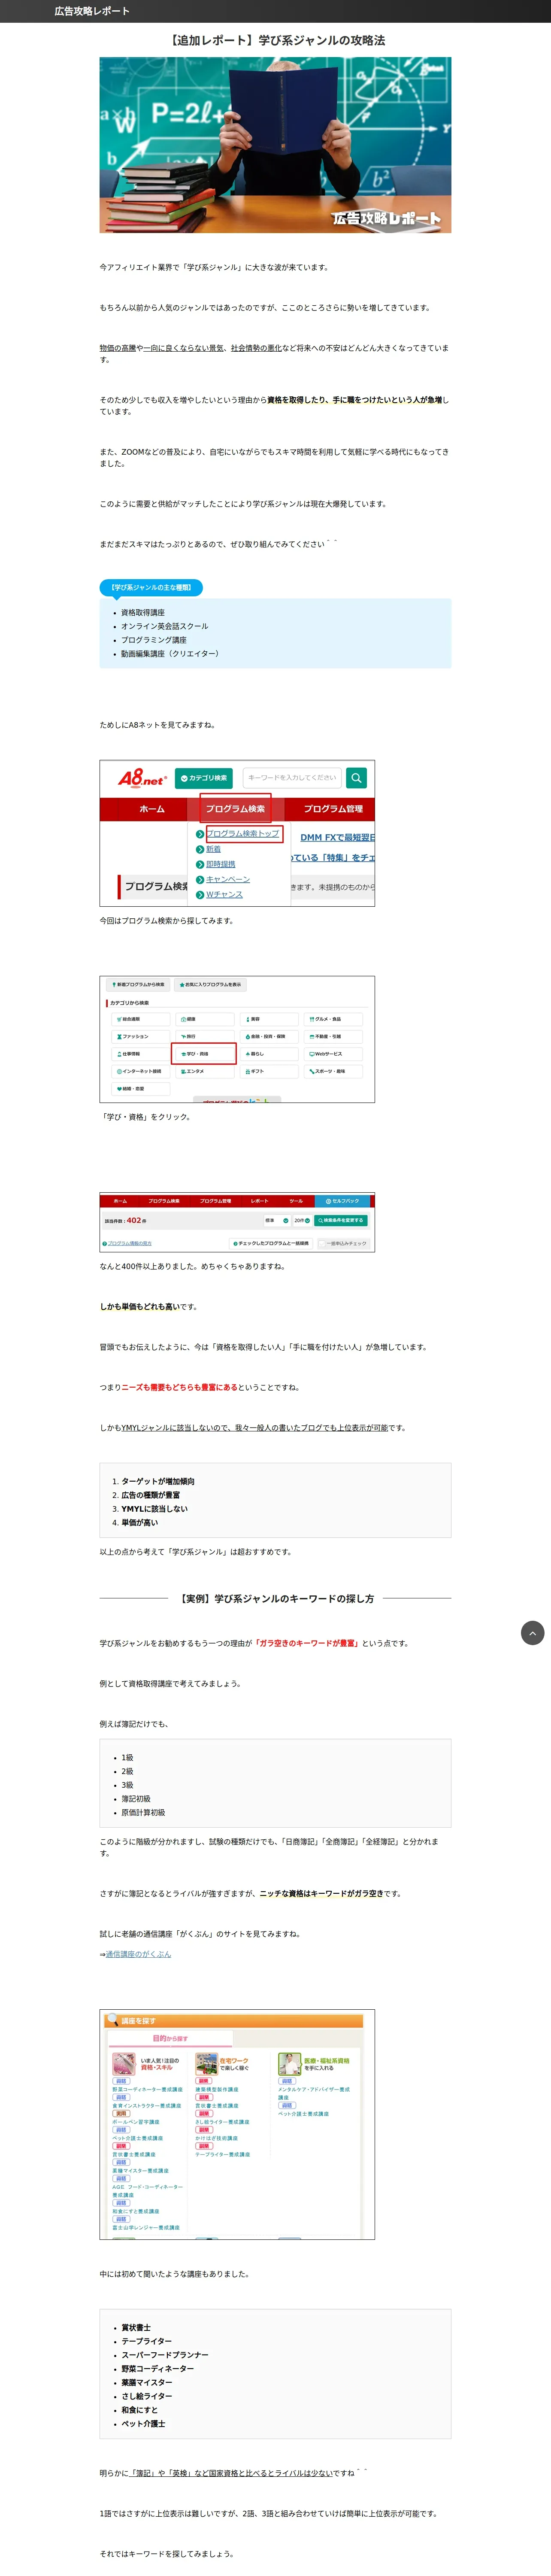Choose the ファッション category button
Image resolution: width=551 pixels, height=2576 pixels.
point(141,1036)
